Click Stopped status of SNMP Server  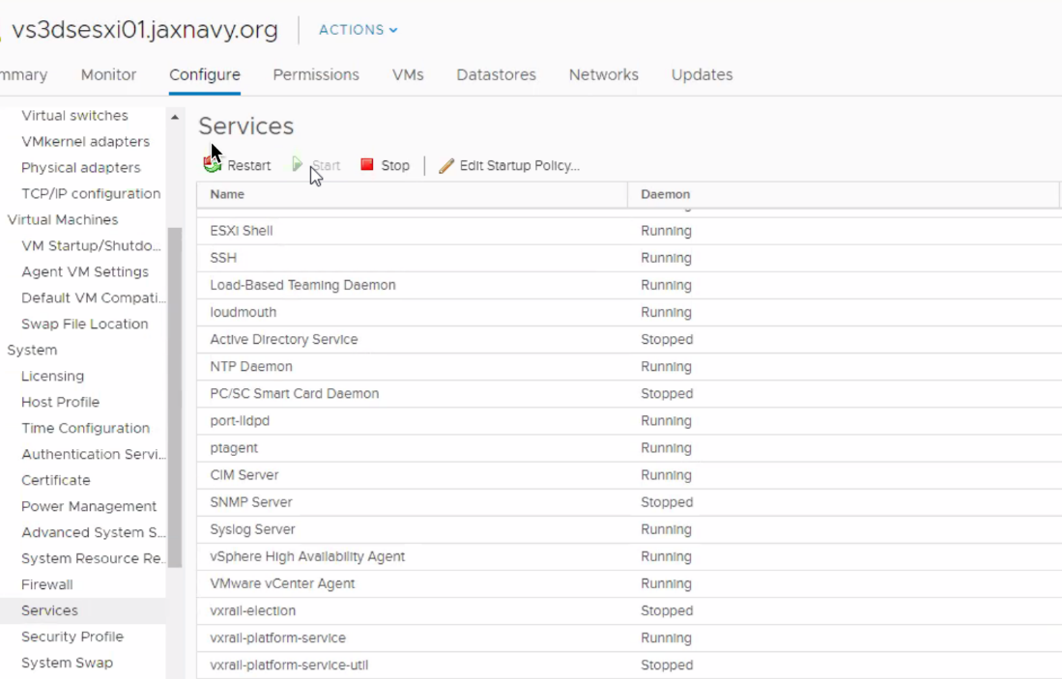667,502
